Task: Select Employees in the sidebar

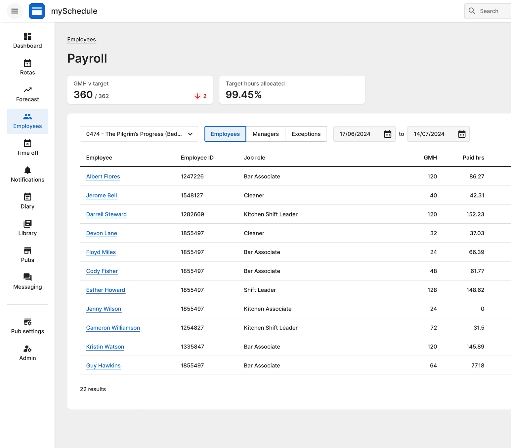Action: point(27,121)
